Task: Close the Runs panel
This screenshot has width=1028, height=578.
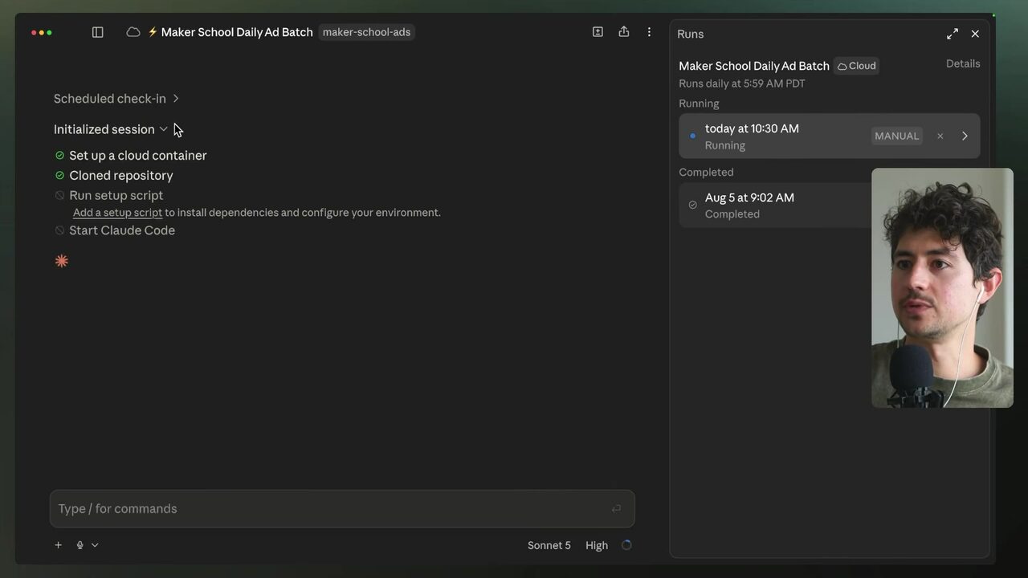Action: (975, 34)
